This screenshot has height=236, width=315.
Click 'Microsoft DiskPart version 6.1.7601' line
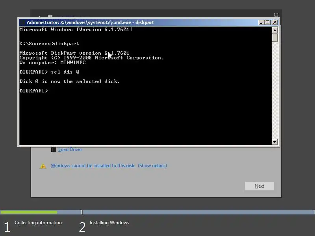point(74,53)
